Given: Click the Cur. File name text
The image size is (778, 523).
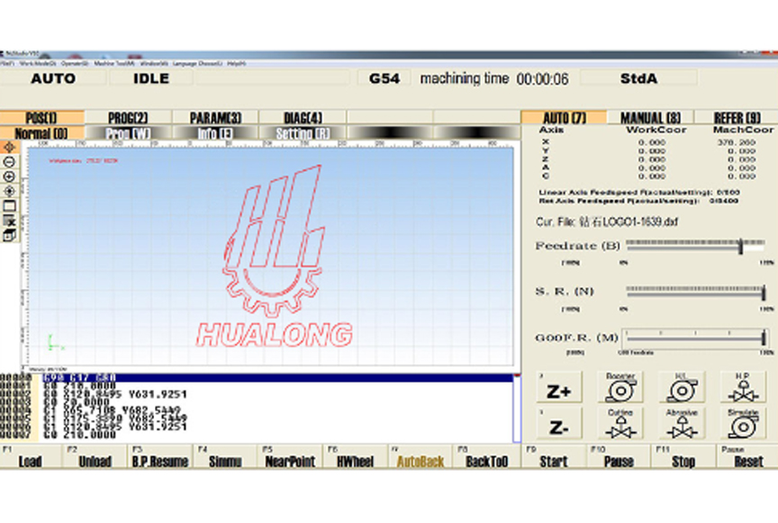Looking at the screenshot, I should [x=607, y=221].
